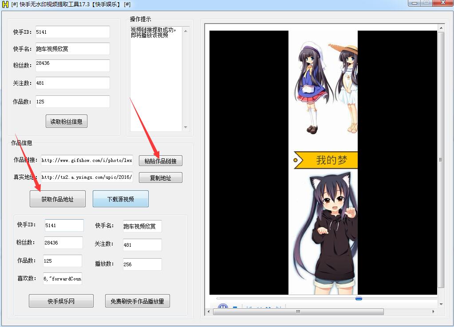This screenshot has width=454, height=327.
Task: Close the 快手无水印视频提取工具 window
Action: 443,3
